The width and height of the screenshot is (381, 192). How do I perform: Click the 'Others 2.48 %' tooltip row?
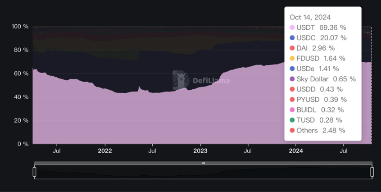[317, 131]
